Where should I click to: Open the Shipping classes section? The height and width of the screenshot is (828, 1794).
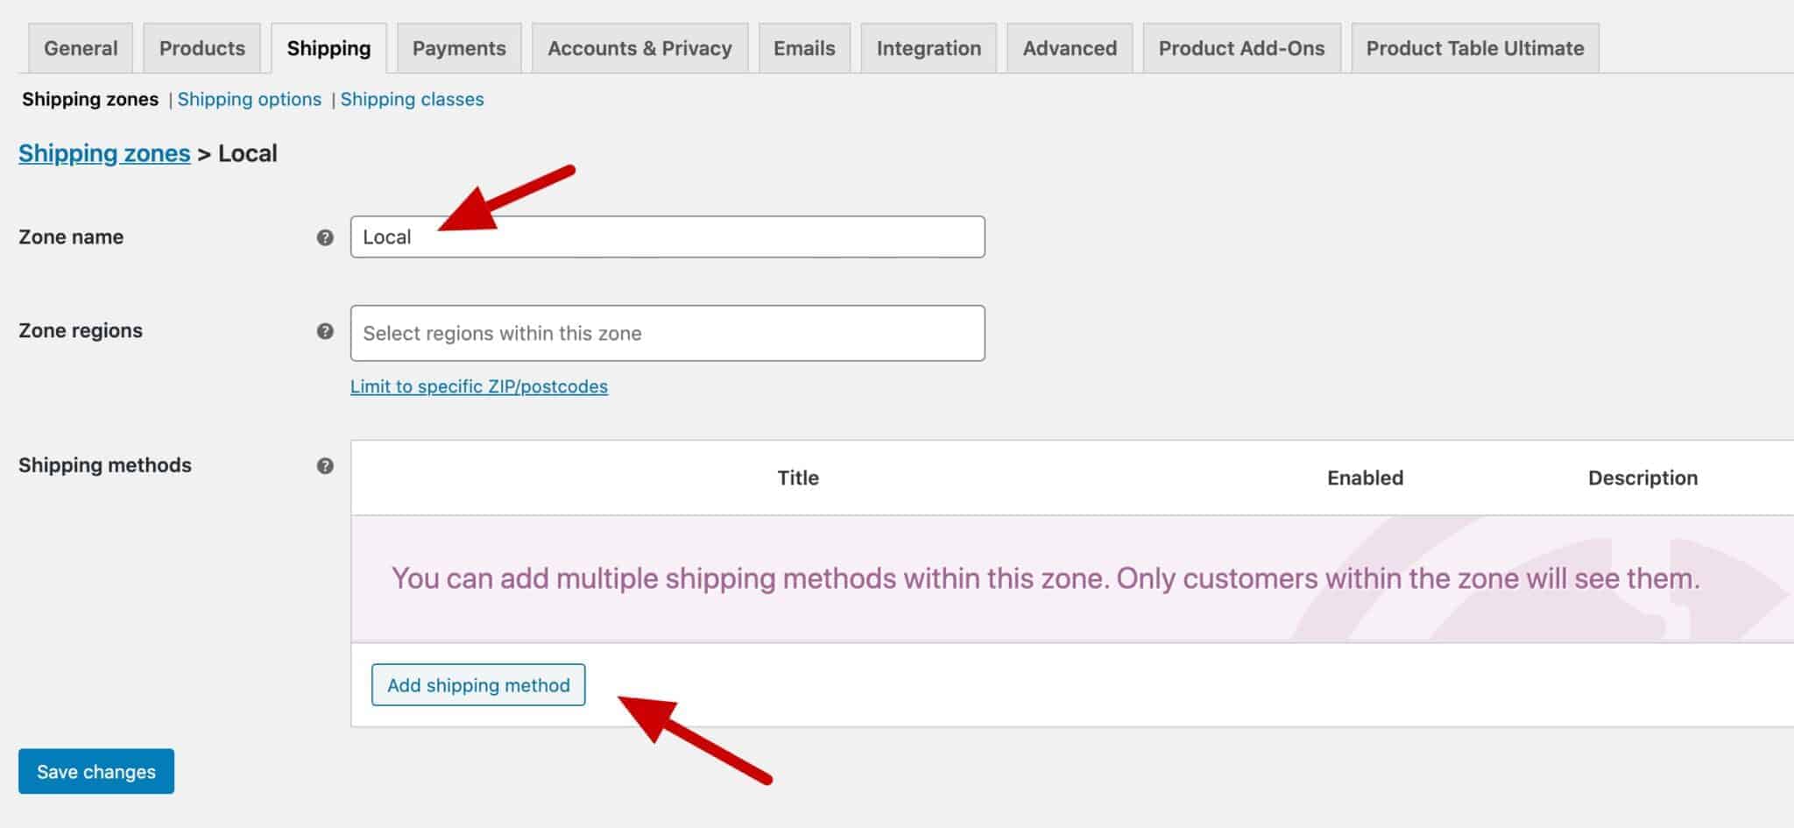411,99
